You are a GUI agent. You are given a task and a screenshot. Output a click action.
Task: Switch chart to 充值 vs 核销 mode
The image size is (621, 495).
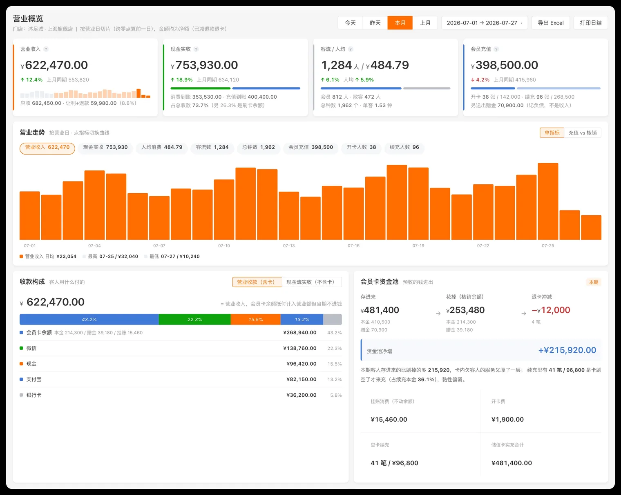point(583,133)
